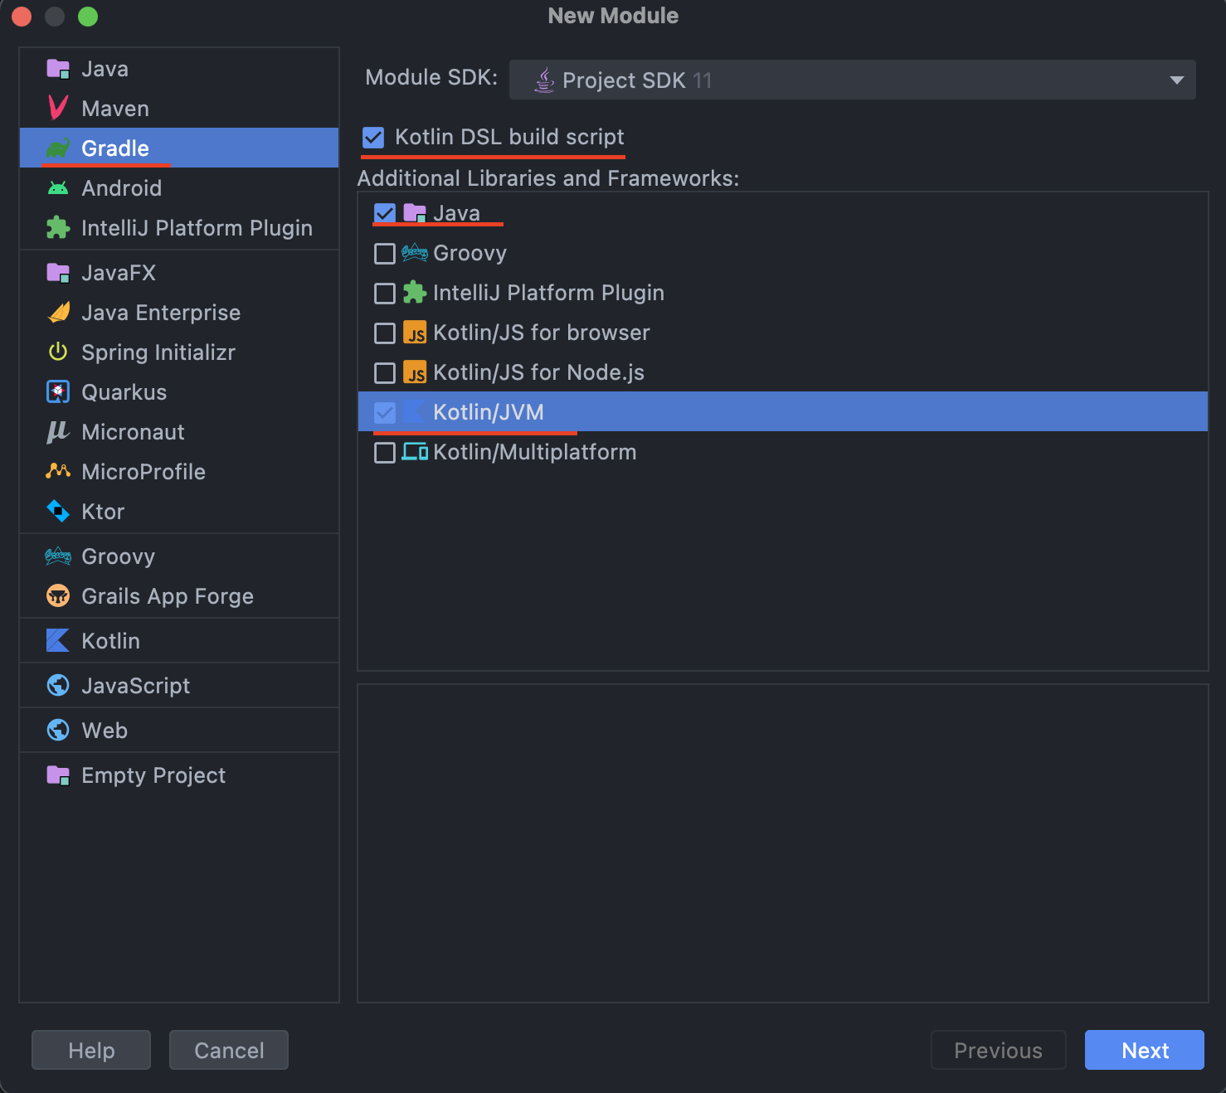Click the Java folder icon in frameworks list
This screenshot has width=1226, height=1093.
tap(415, 213)
